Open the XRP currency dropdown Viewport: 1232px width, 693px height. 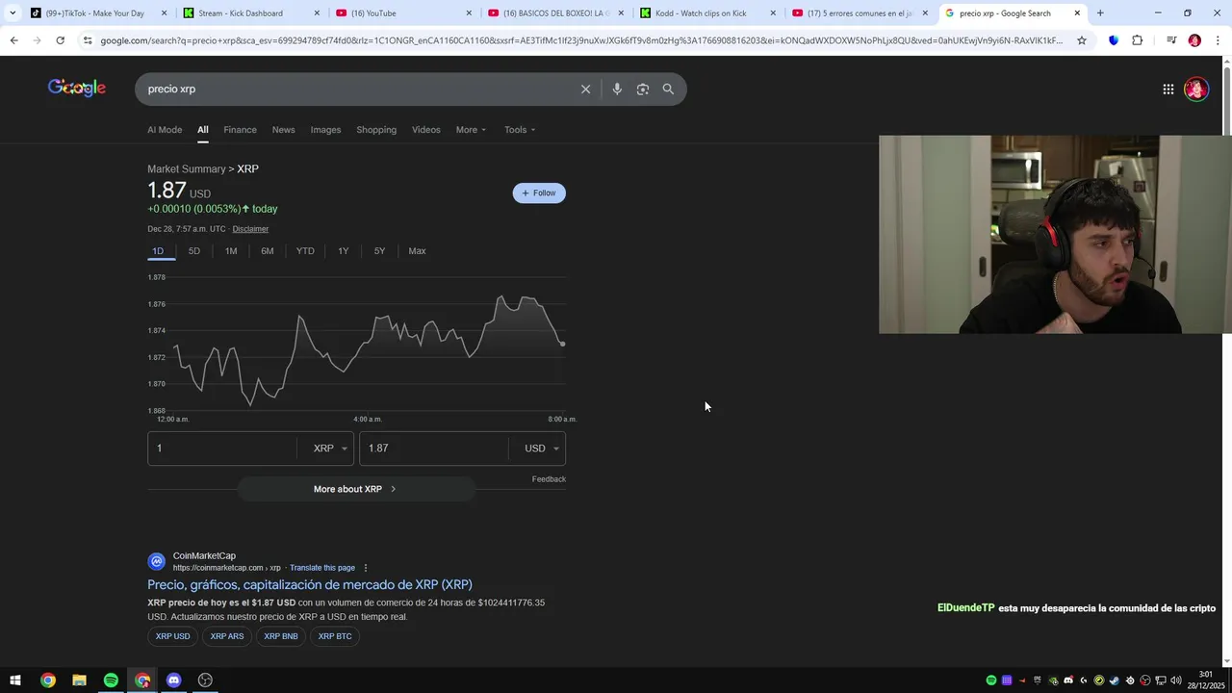pos(328,449)
